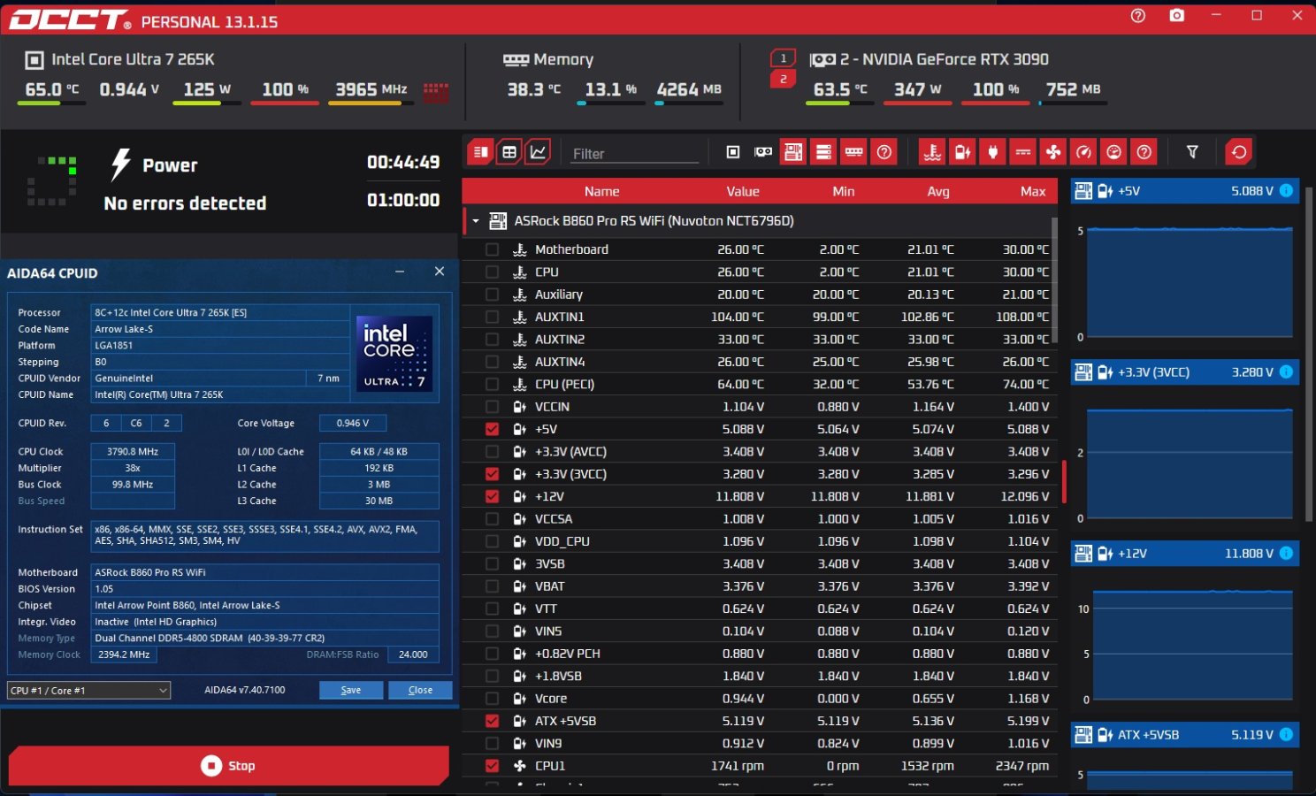1316x796 pixels.
Task: Uncheck the +12V sensor checkbox
Action: coord(492,496)
